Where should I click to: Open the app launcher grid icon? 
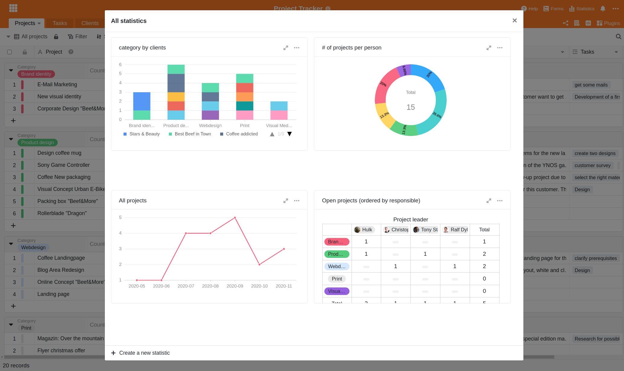click(x=13, y=8)
